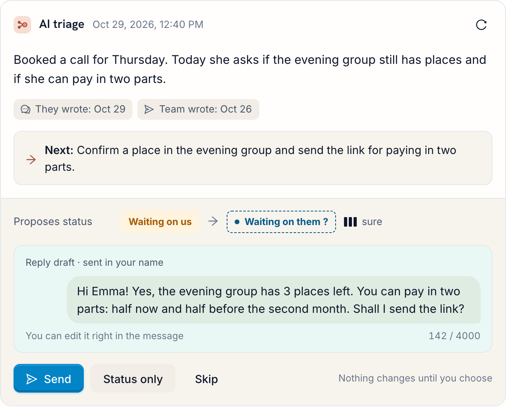Screen dimensions: 506x407
Task: Click the 'Proposes status' label
Action: (x=53, y=222)
